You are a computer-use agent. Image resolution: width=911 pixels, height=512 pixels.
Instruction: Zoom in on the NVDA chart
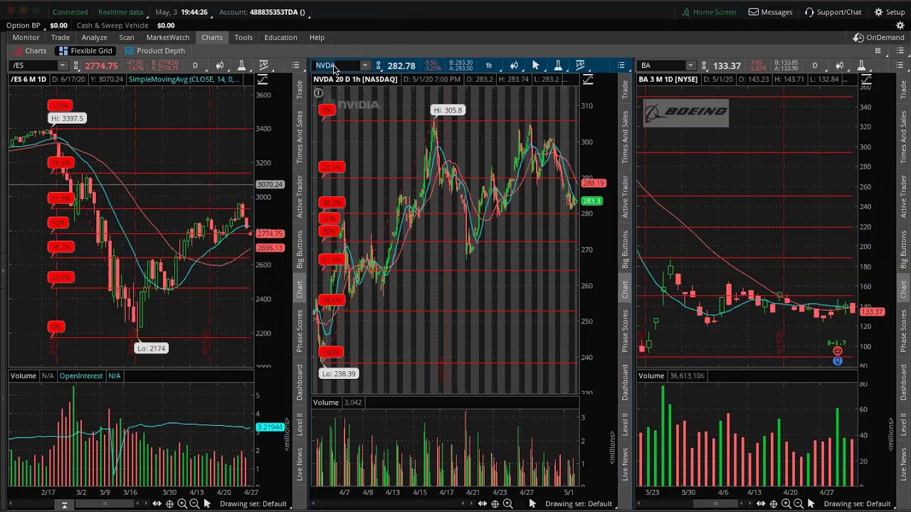click(507, 503)
